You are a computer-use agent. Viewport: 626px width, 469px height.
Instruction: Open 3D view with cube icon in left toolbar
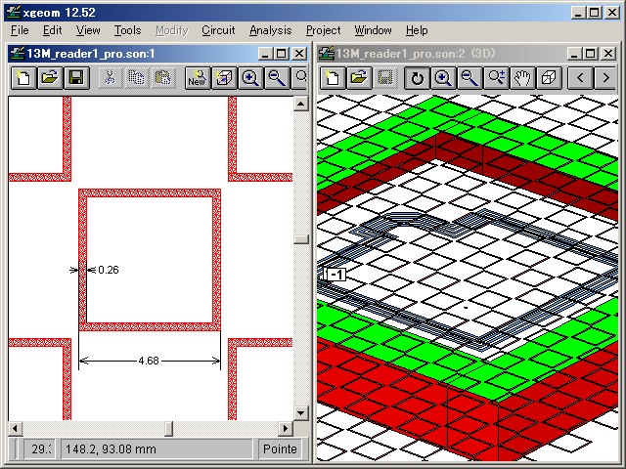[224, 77]
